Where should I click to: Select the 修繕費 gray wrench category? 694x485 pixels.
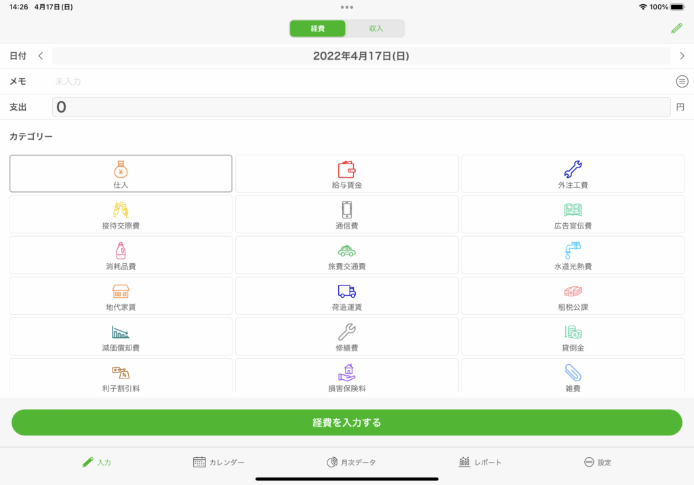coord(347,336)
